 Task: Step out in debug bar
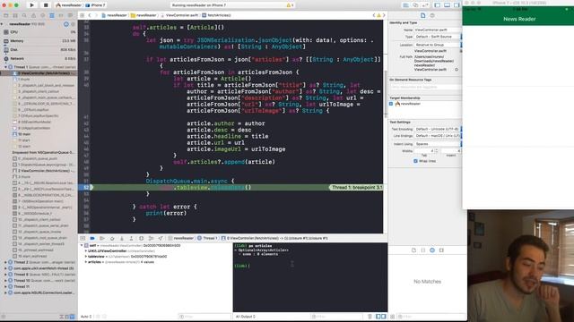coord(132,238)
